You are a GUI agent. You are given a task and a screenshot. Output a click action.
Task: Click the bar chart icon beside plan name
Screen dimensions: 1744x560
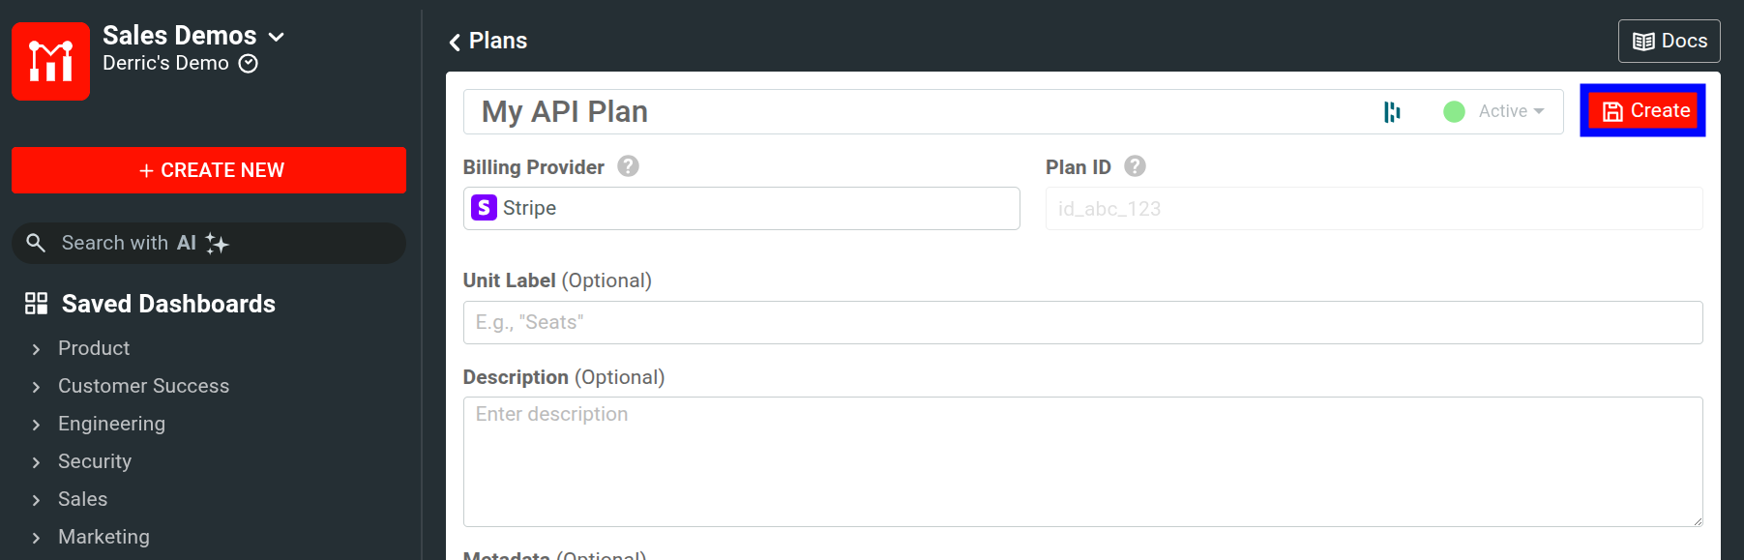pos(1393,110)
